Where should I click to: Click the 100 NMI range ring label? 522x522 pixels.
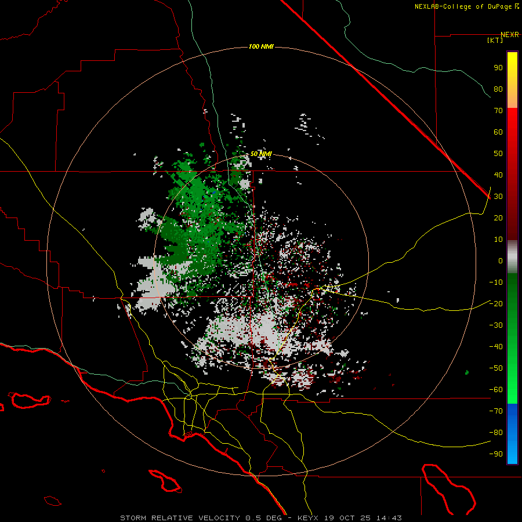pos(261,46)
